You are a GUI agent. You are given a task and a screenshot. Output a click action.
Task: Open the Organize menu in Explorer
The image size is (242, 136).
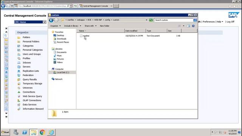click(56, 26)
